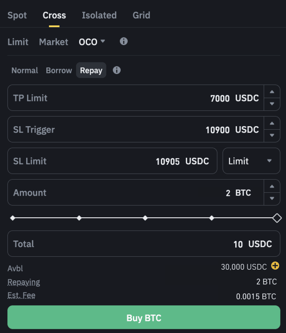
Task: Expand the SL Limit type dropdown
Action: tap(251, 161)
